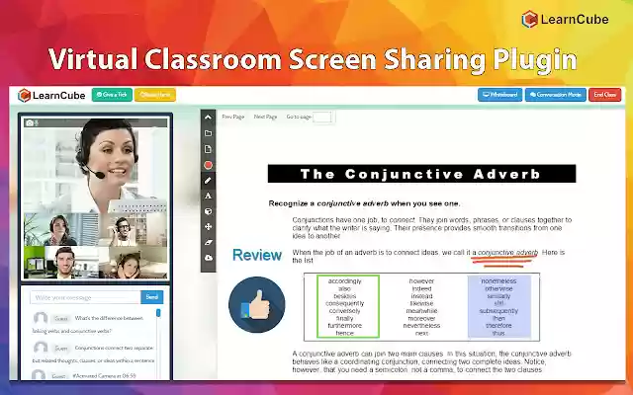Click the yellow Raise Hand button
The height and width of the screenshot is (395, 633).
155,95
